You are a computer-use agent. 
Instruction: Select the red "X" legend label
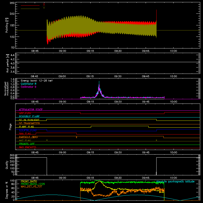pyautogui.click(x=44, y=5)
